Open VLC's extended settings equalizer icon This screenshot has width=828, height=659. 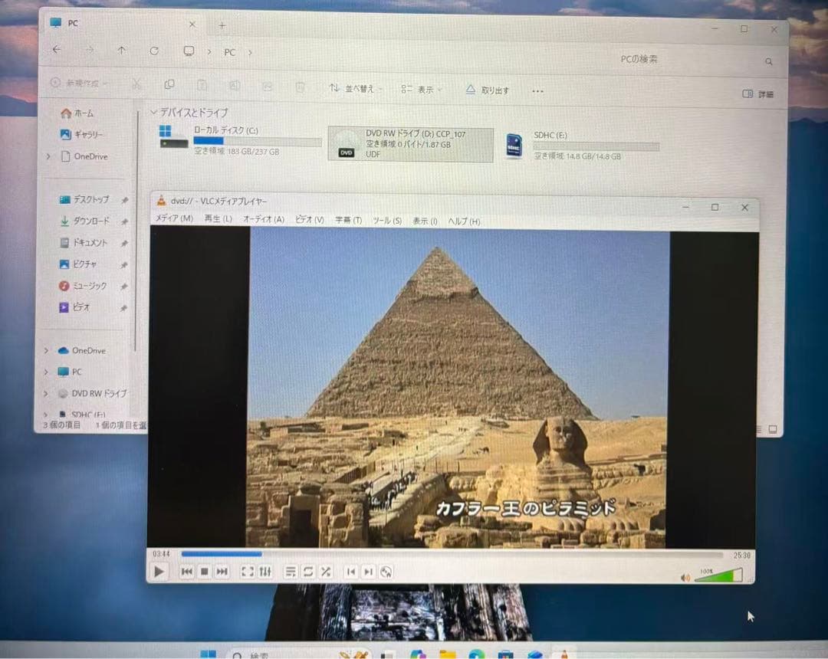pyautogui.click(x=265, y=572)
